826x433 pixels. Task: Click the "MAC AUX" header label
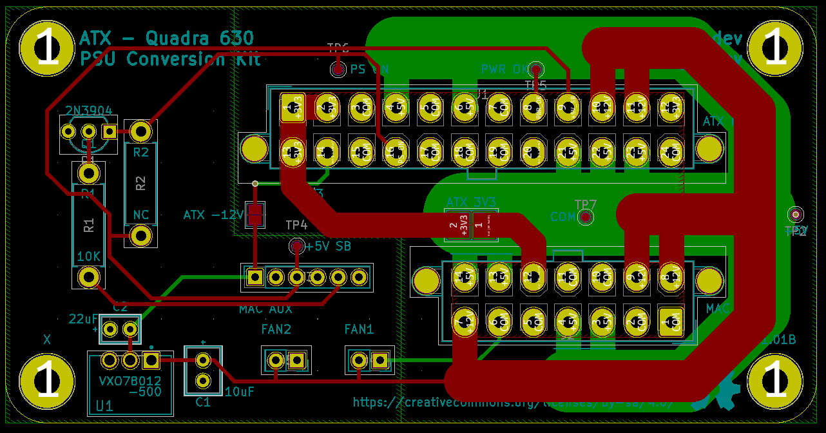265,309
